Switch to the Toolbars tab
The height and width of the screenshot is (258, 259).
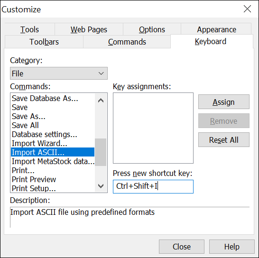(44, 42)
